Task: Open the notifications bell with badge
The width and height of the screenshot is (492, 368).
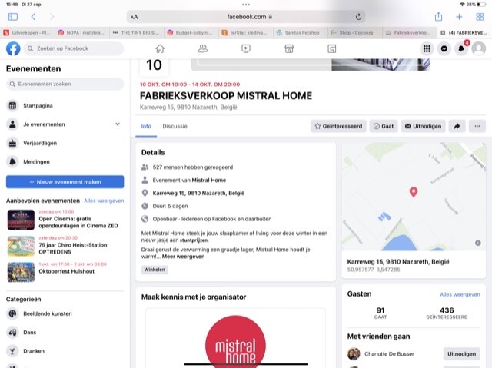Action: [x=461, y=48]
